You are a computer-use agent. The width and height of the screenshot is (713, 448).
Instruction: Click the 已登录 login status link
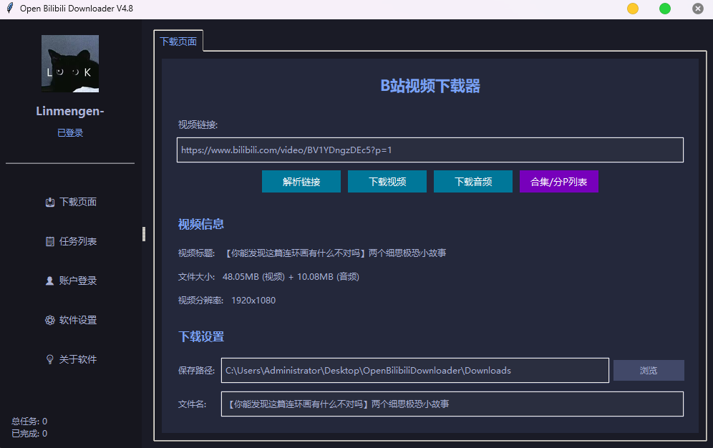[x=70, y=133]
